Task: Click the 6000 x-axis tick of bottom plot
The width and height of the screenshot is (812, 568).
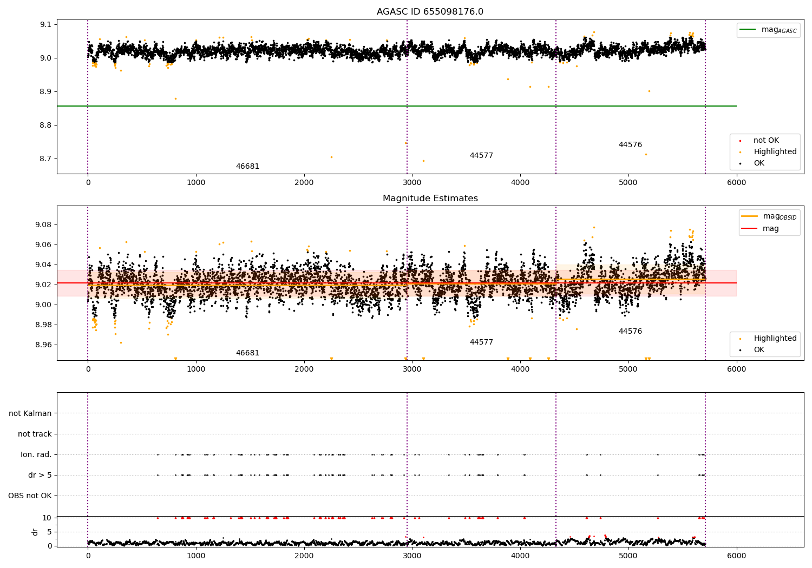Action: click(736, 556)
